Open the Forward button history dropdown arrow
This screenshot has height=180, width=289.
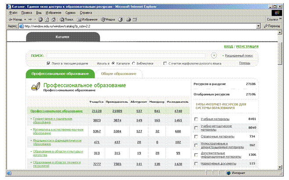pos(35,19)
